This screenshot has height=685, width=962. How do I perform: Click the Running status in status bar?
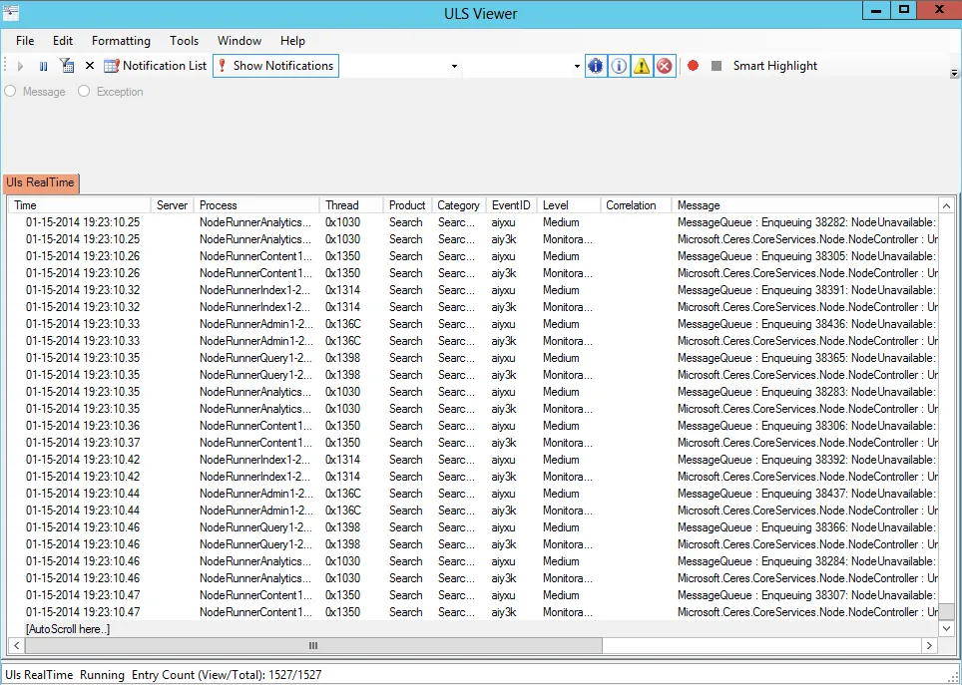point(102,675)
